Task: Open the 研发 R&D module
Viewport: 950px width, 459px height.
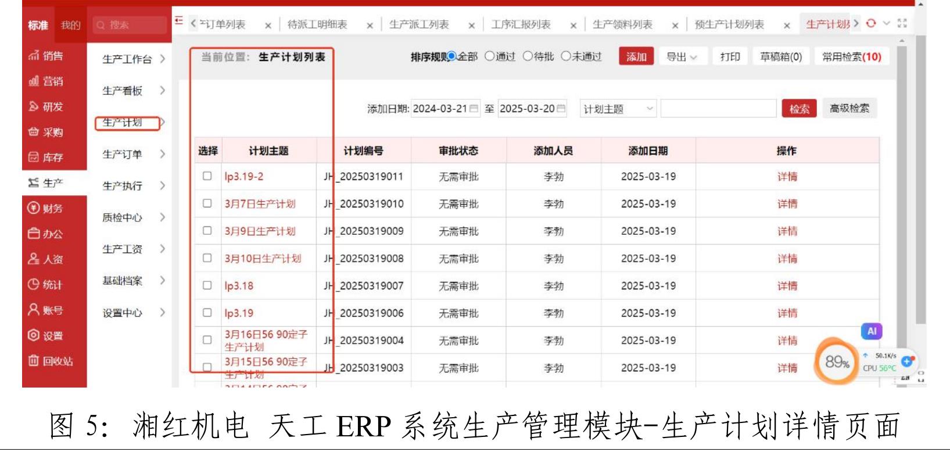Action: click(x=46, y=107)
